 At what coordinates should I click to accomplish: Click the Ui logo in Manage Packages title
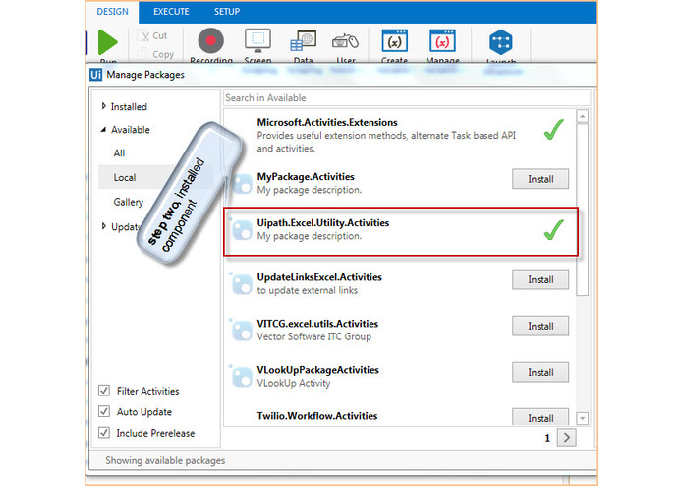[x=96, y=75]
